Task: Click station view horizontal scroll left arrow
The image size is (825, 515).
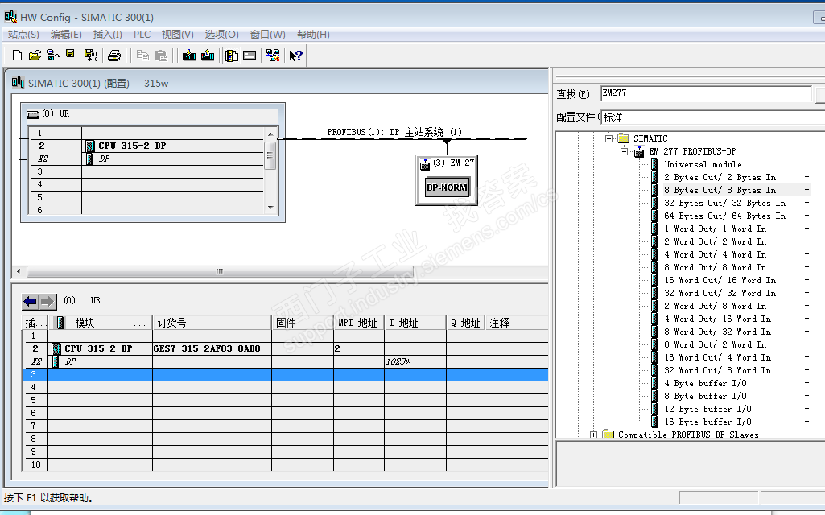Action: click(x=19, y=271)
